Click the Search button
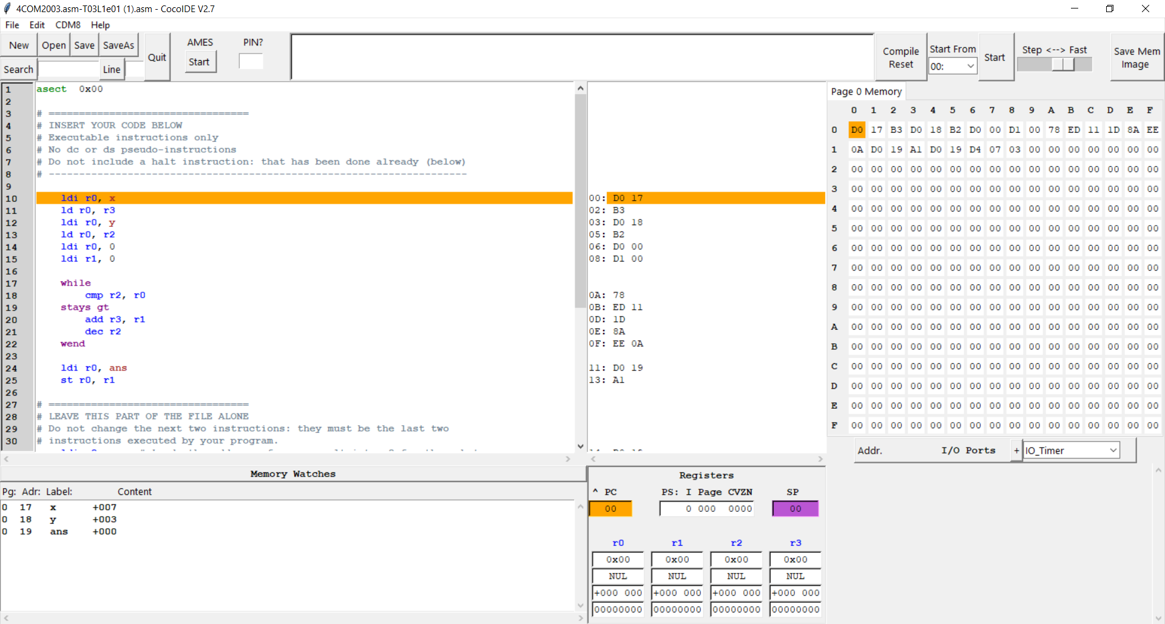The width and height of the screenshot is (1165, 624). pyautogui.click(x=19, y=70)
